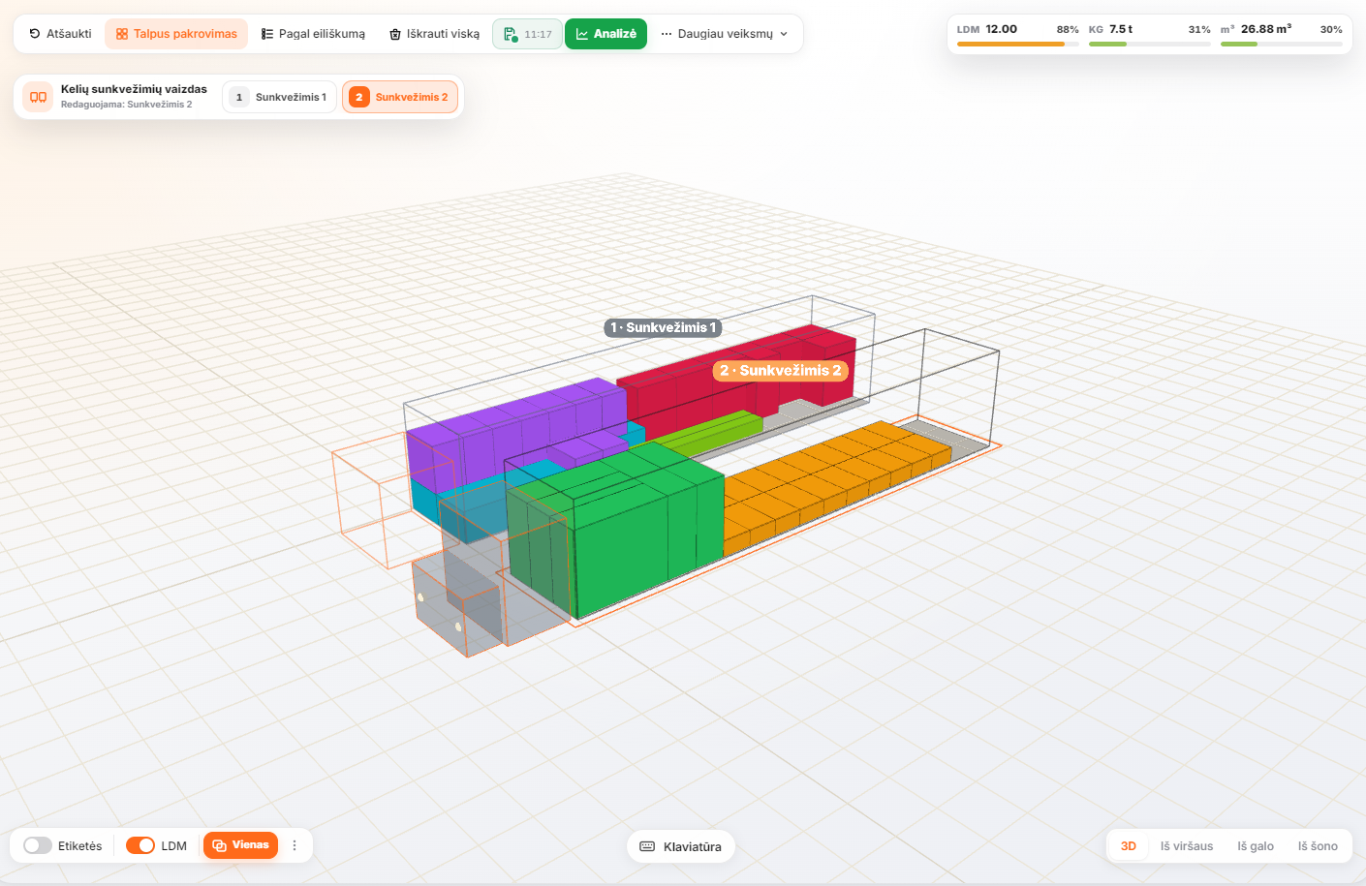Click the 2 · Sunkvežimis 2 3D label

[x=781, y=370]
